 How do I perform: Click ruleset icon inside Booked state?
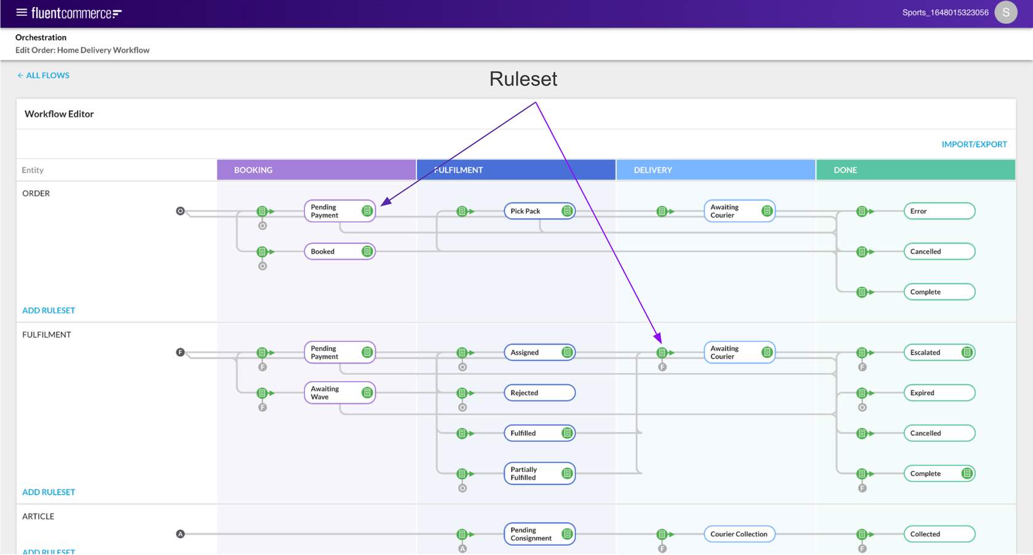(367, 251)
